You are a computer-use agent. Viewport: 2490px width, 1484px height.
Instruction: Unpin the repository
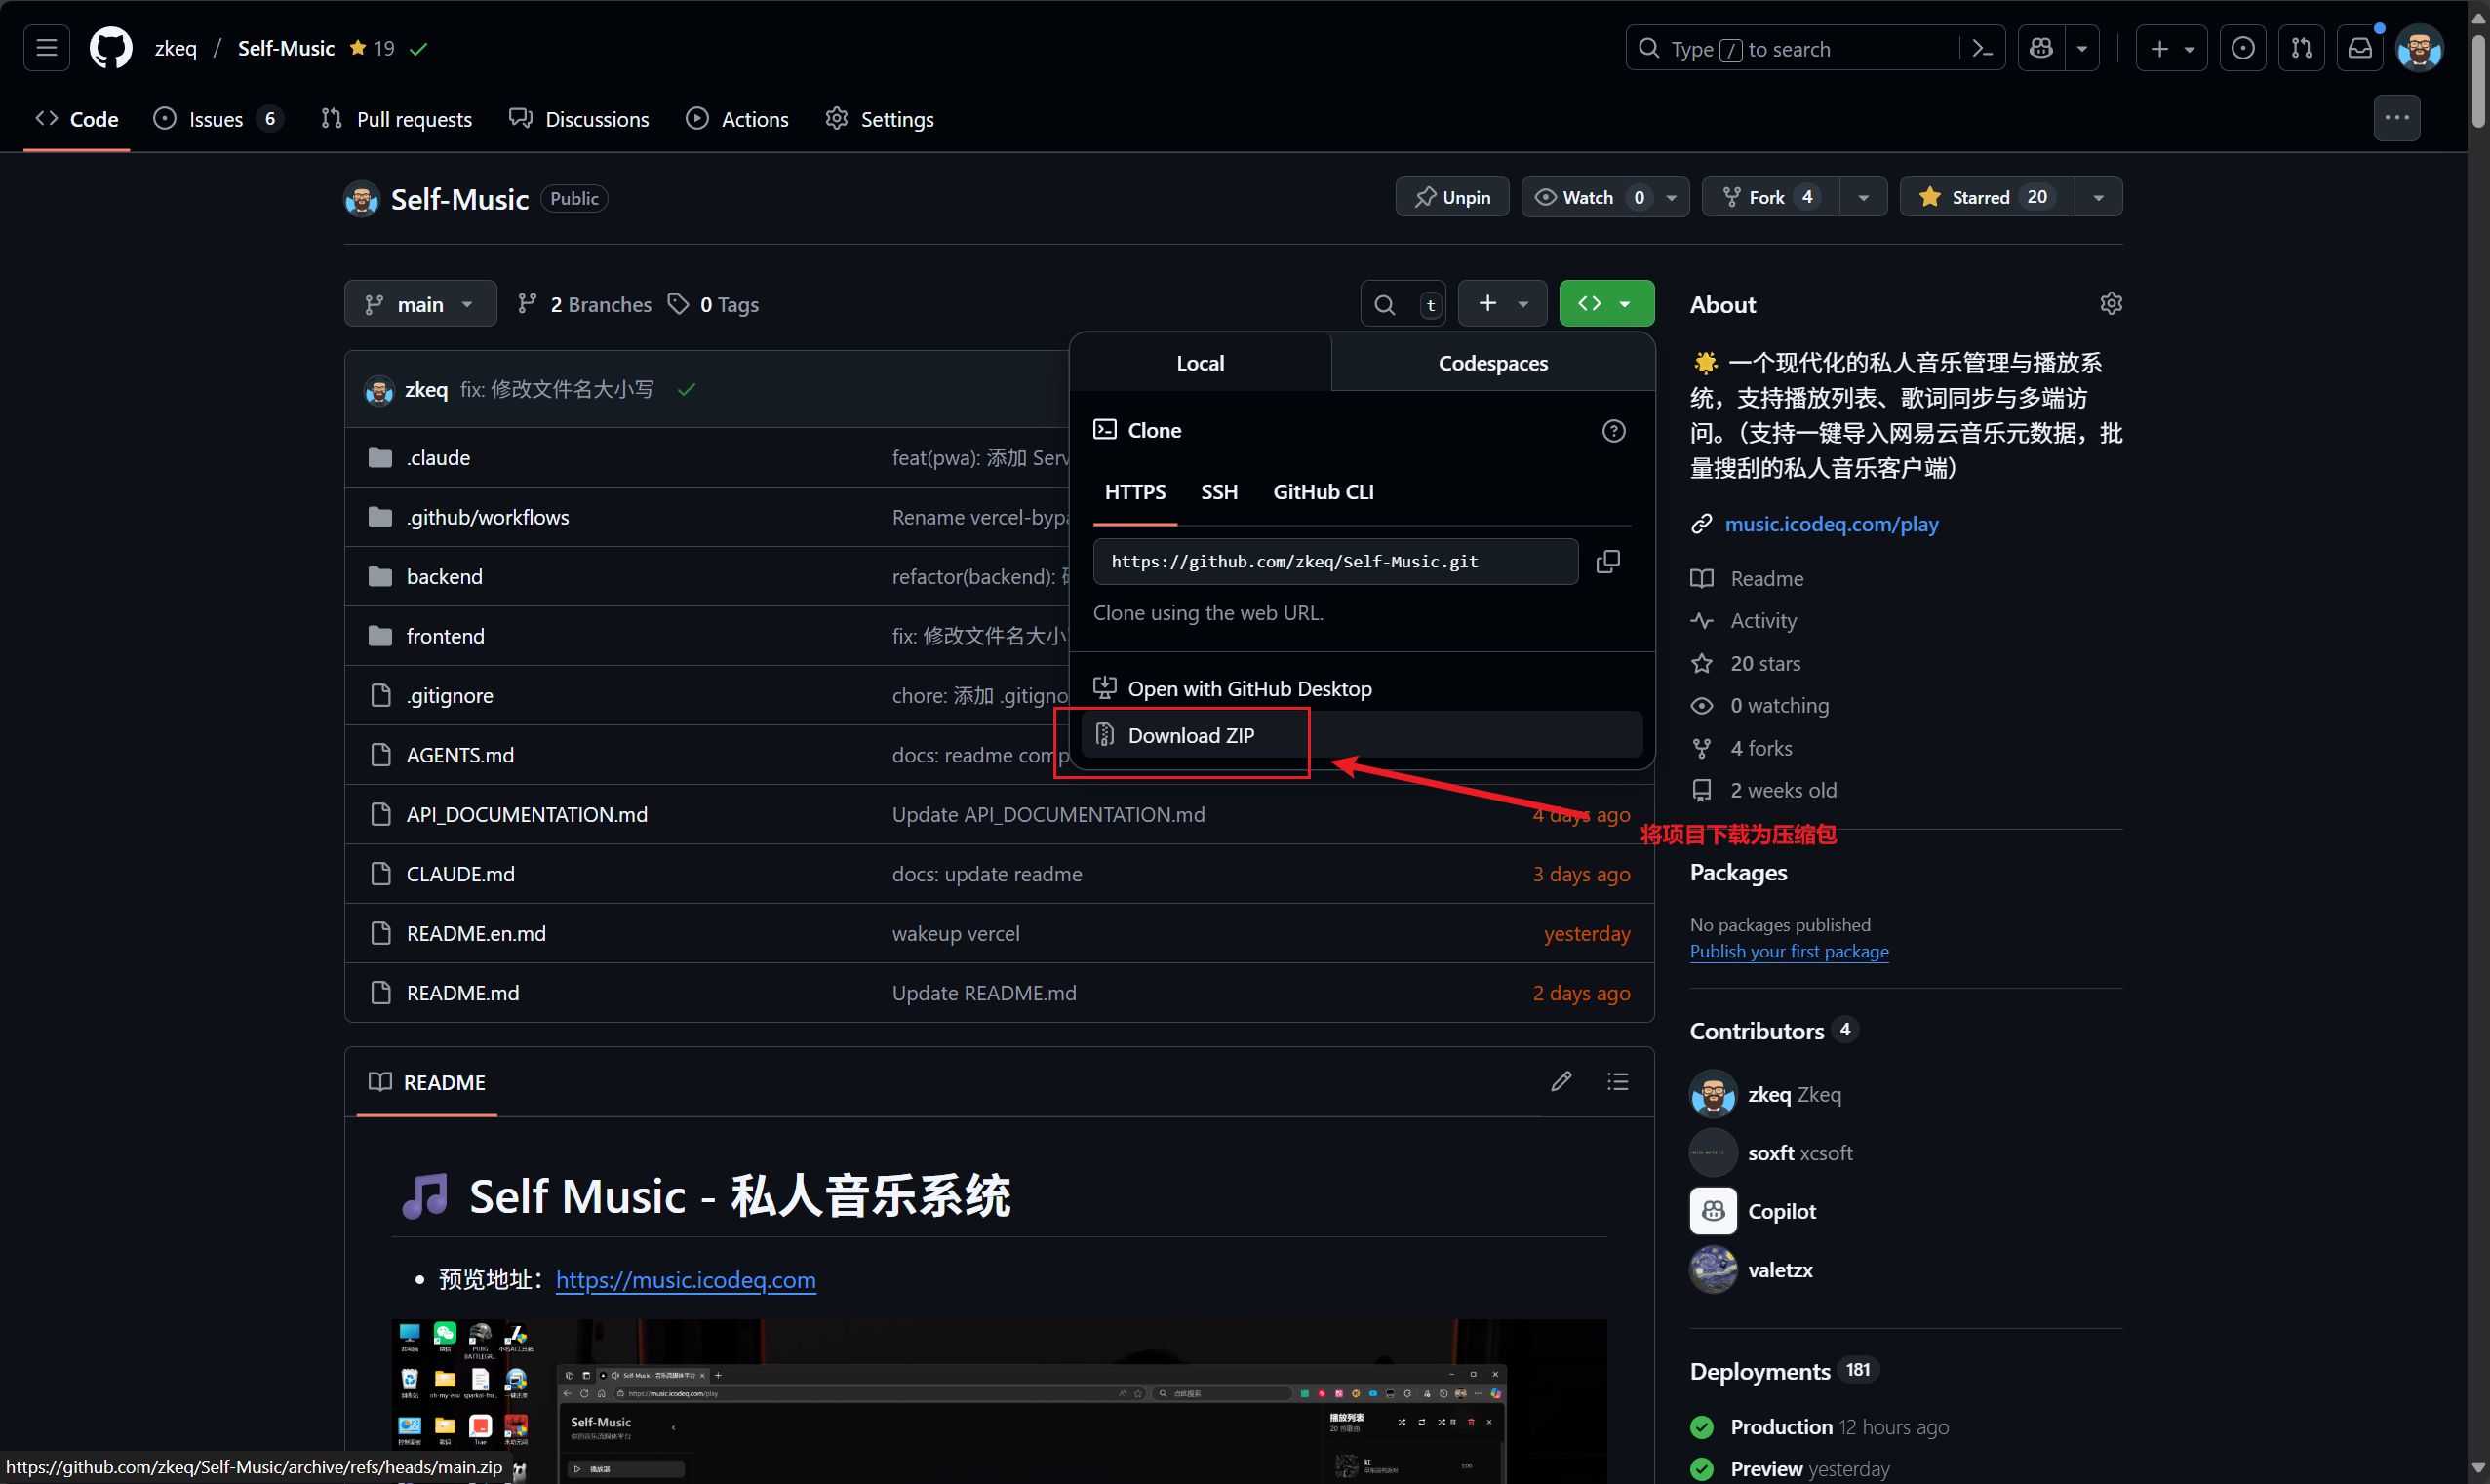(1452, 197)
